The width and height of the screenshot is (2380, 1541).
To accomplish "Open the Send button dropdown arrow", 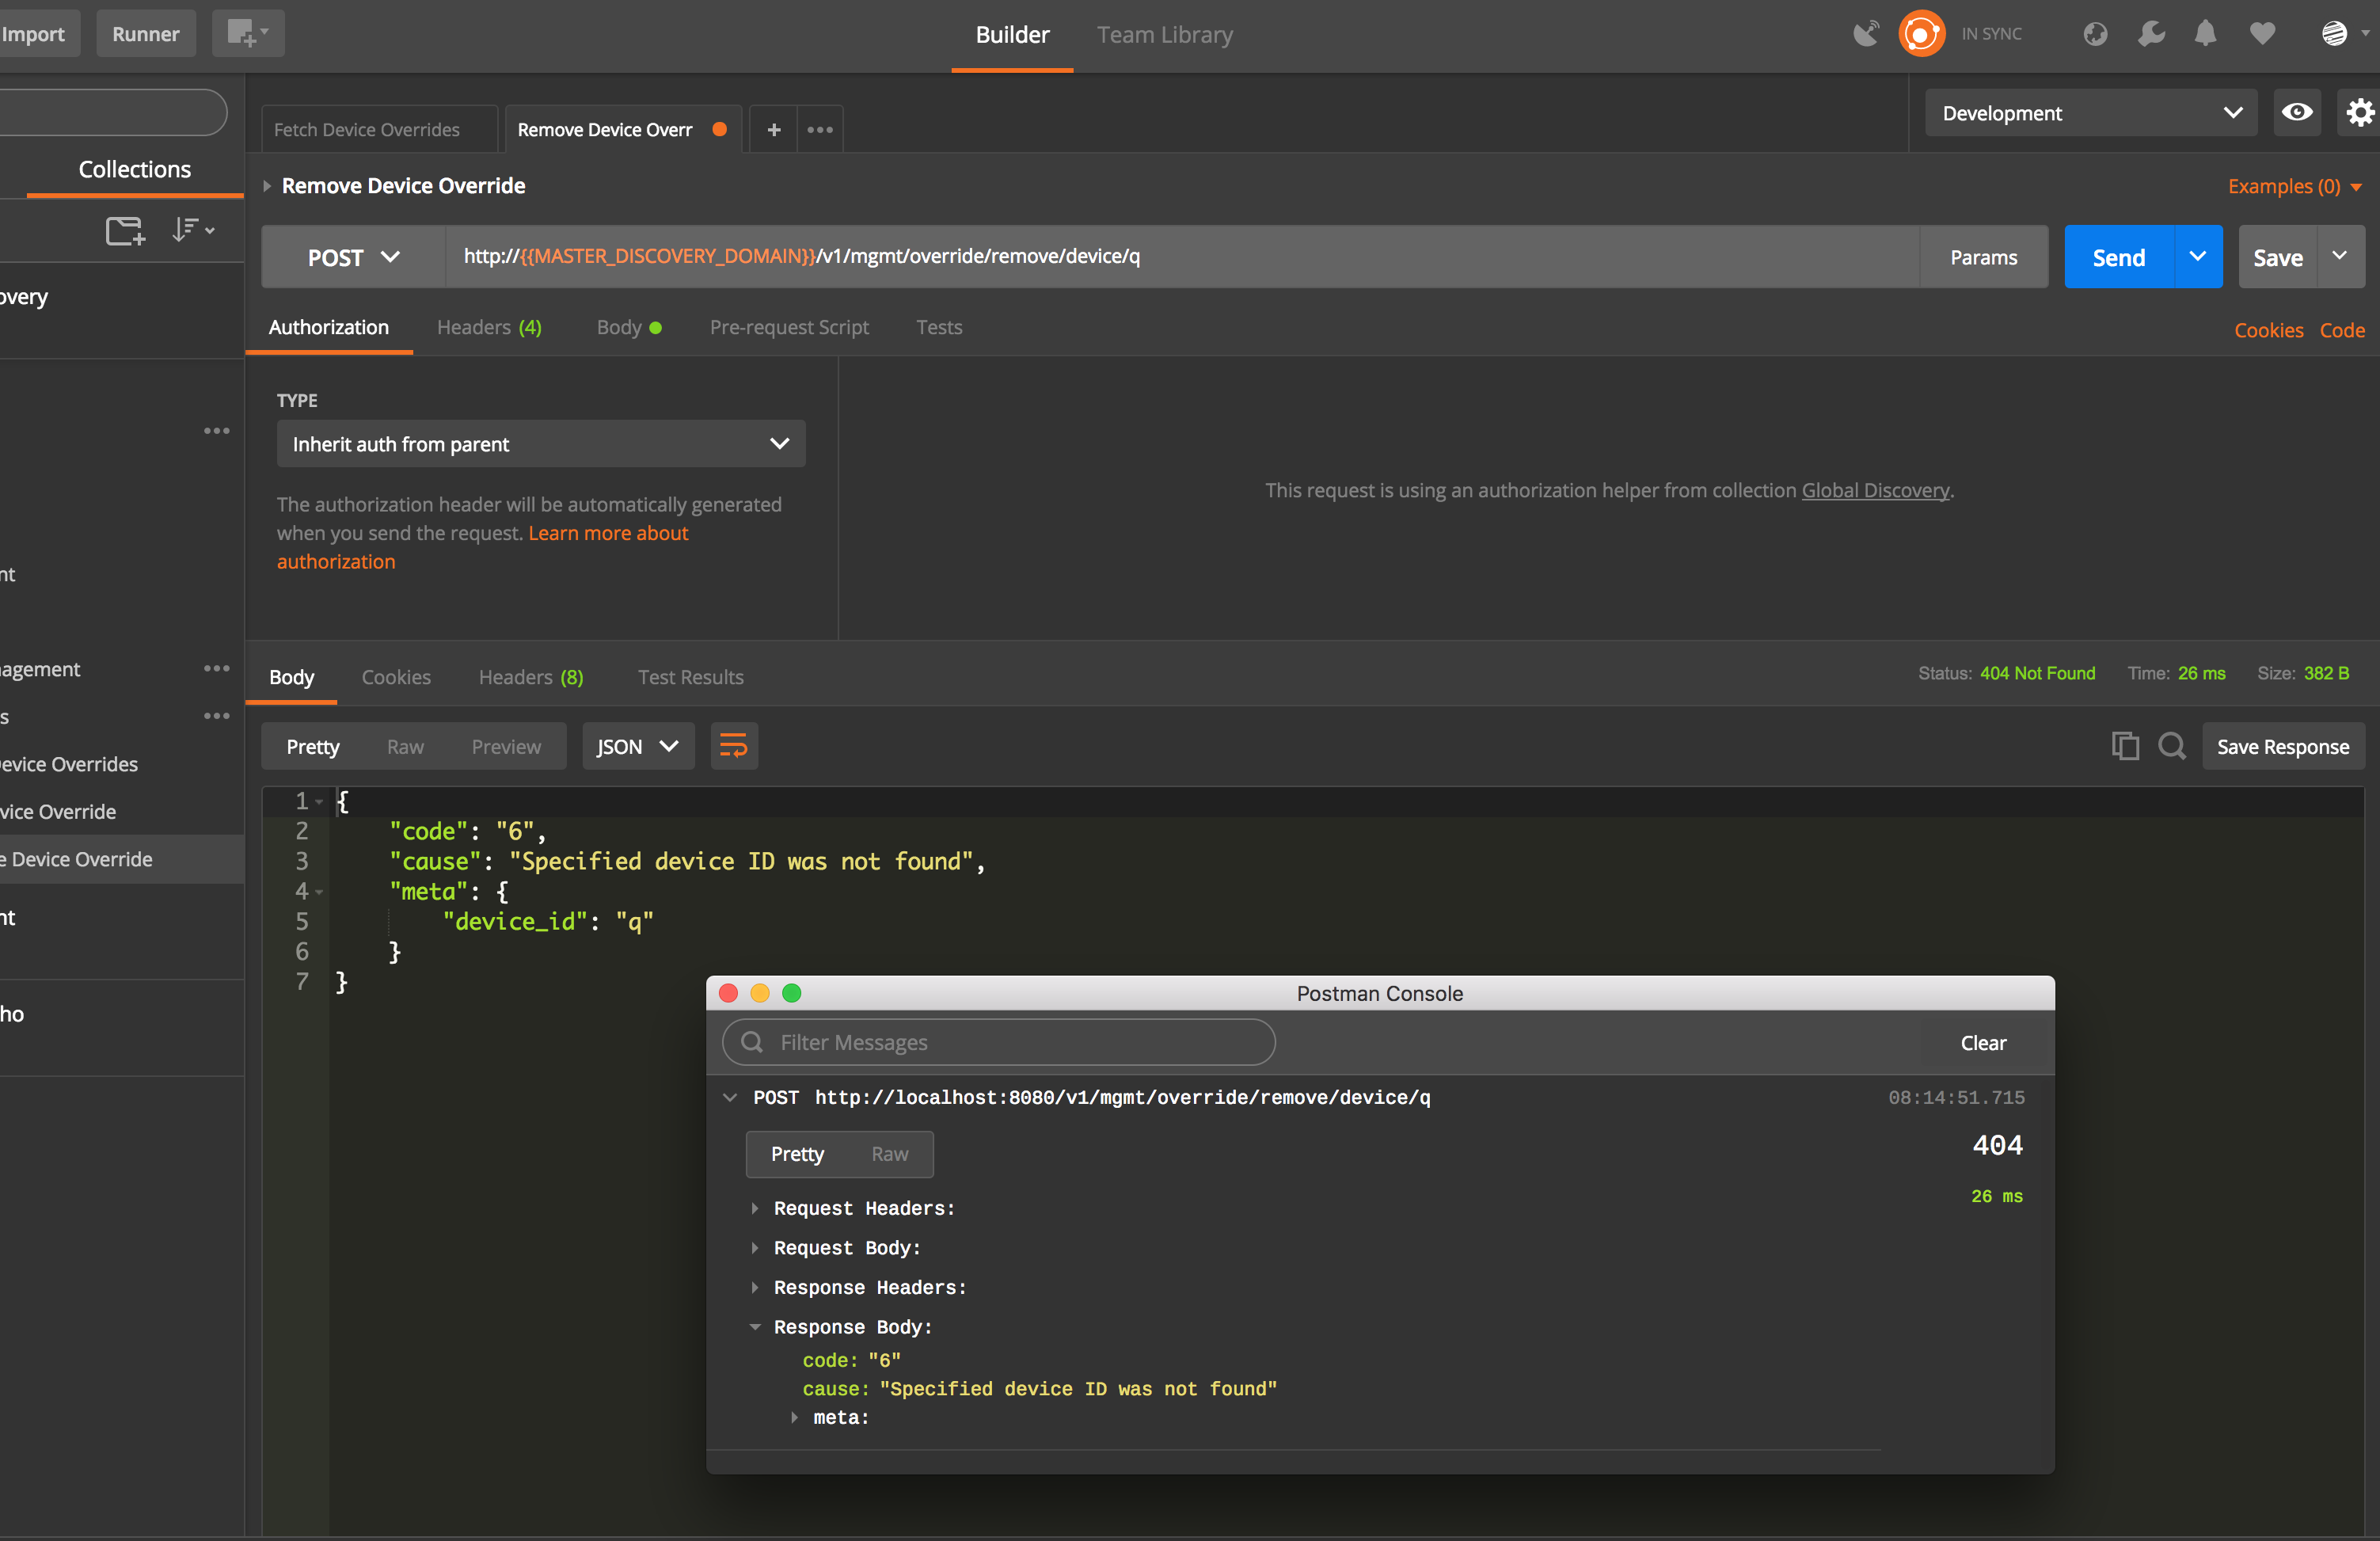I will pos(2197,257).
